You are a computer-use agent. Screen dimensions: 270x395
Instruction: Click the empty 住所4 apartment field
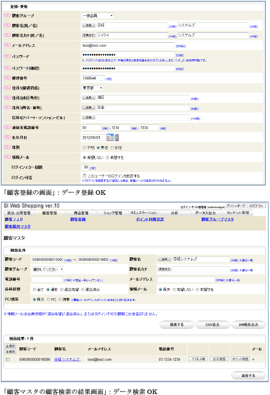(x=143, y=118)
